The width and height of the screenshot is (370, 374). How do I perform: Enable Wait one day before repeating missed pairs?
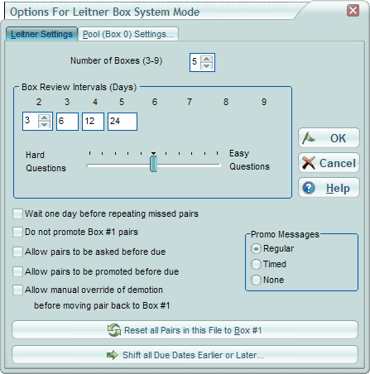[17, 213]
